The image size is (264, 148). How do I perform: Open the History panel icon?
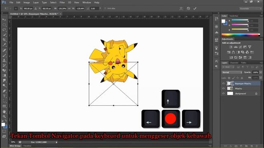pyautogui.click(x=217, y=19)
